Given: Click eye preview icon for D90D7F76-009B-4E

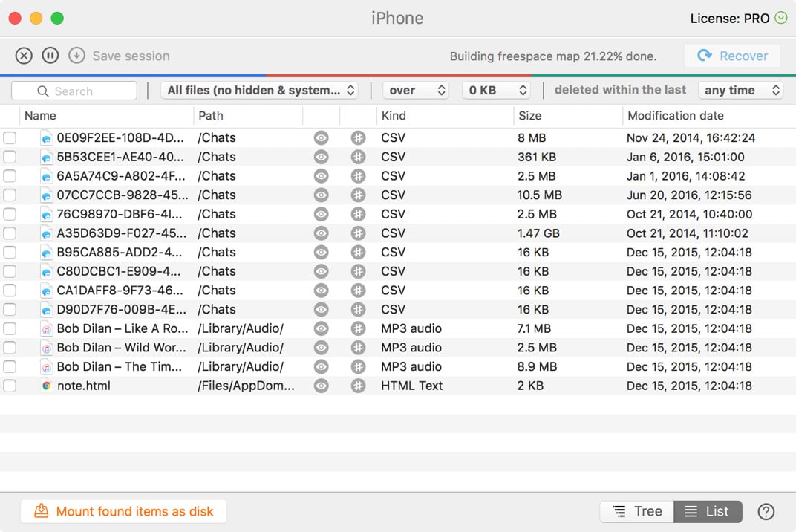Looking at the screenshot, I should click(x=321, y=309).
